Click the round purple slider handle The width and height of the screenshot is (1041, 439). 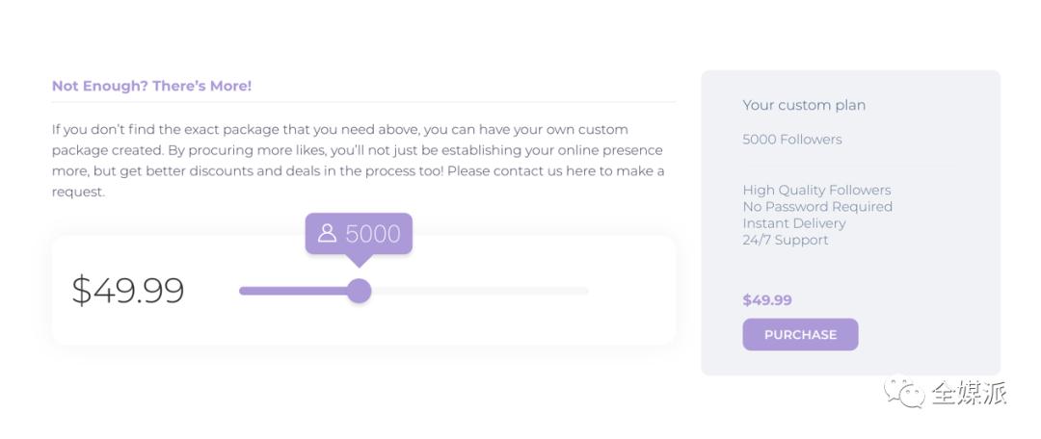point(359,291)
